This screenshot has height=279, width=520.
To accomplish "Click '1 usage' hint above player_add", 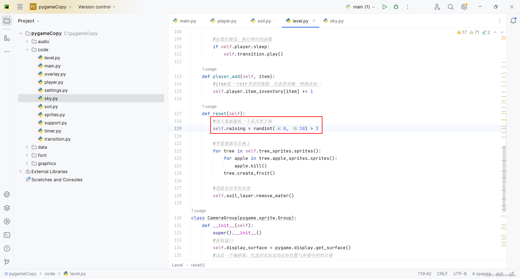I will click(x=209, y=69).
